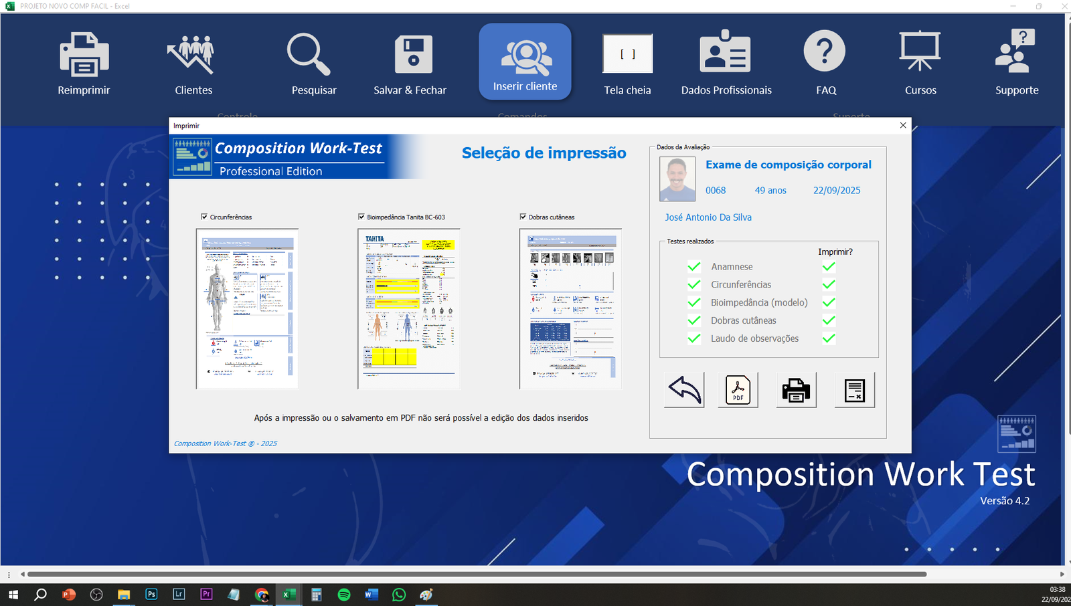Uncheck the Circunferências checkbox
The width and height of the screenshot is (1071, 606).
(204, 217)
